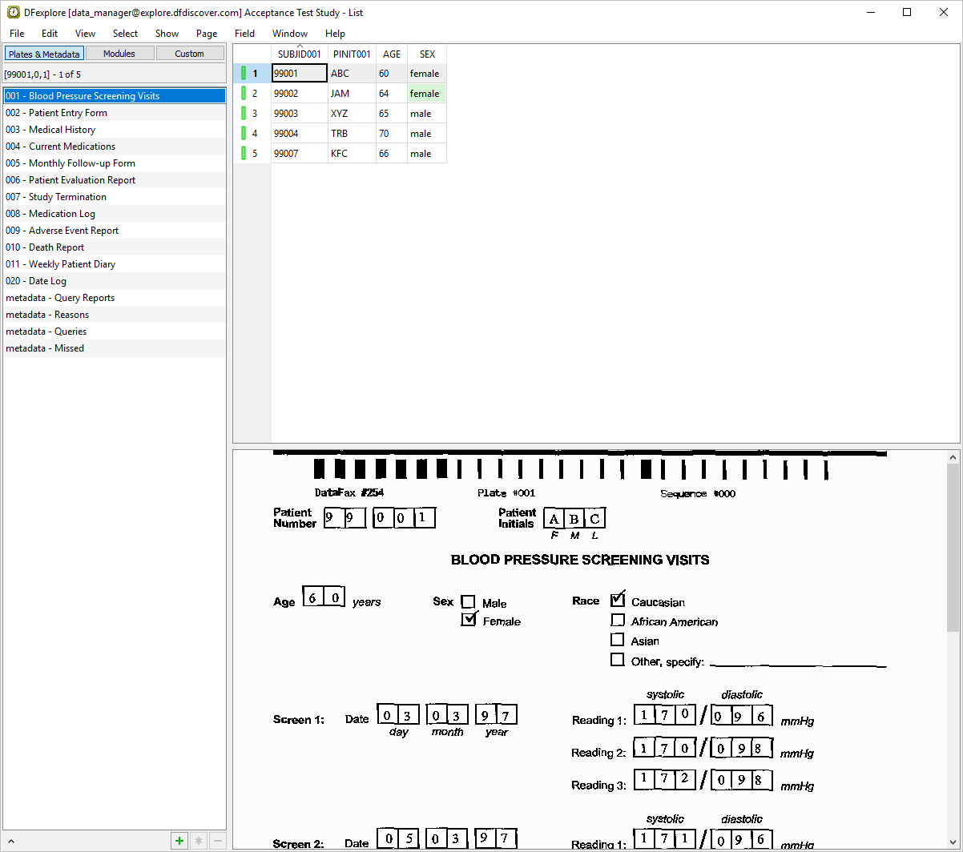Select plate 009 - Adverse Event Report
This screenshot has height=852, width=963.
[62, 231]
